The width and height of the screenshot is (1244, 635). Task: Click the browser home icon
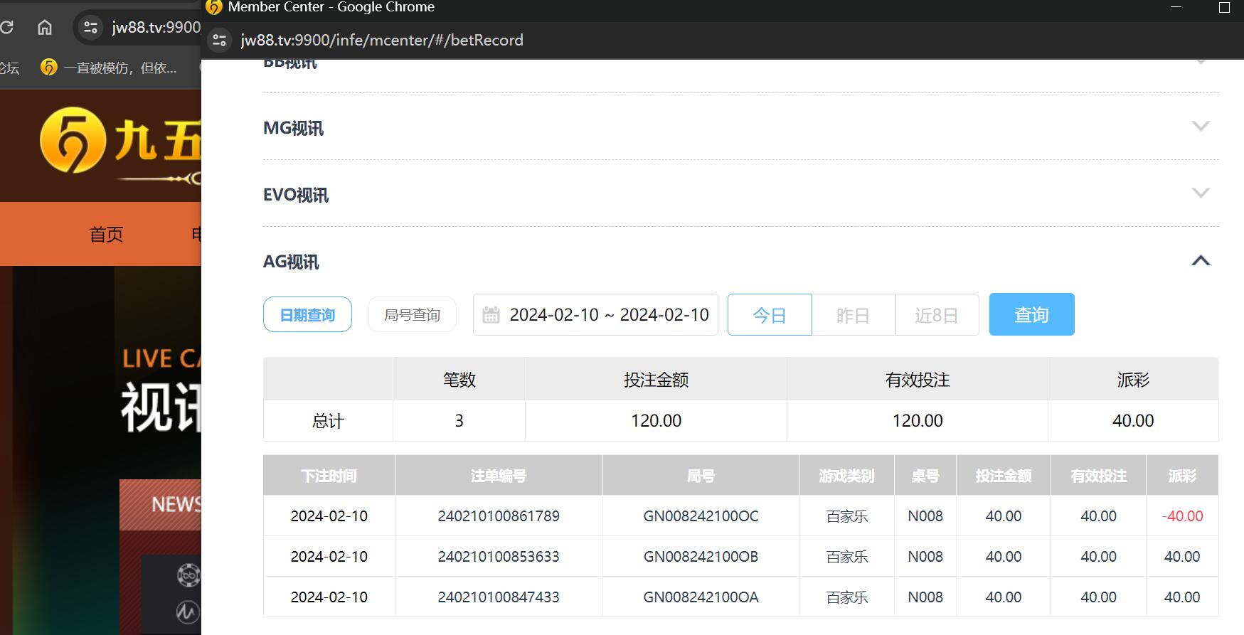click(x=45, y=28)
